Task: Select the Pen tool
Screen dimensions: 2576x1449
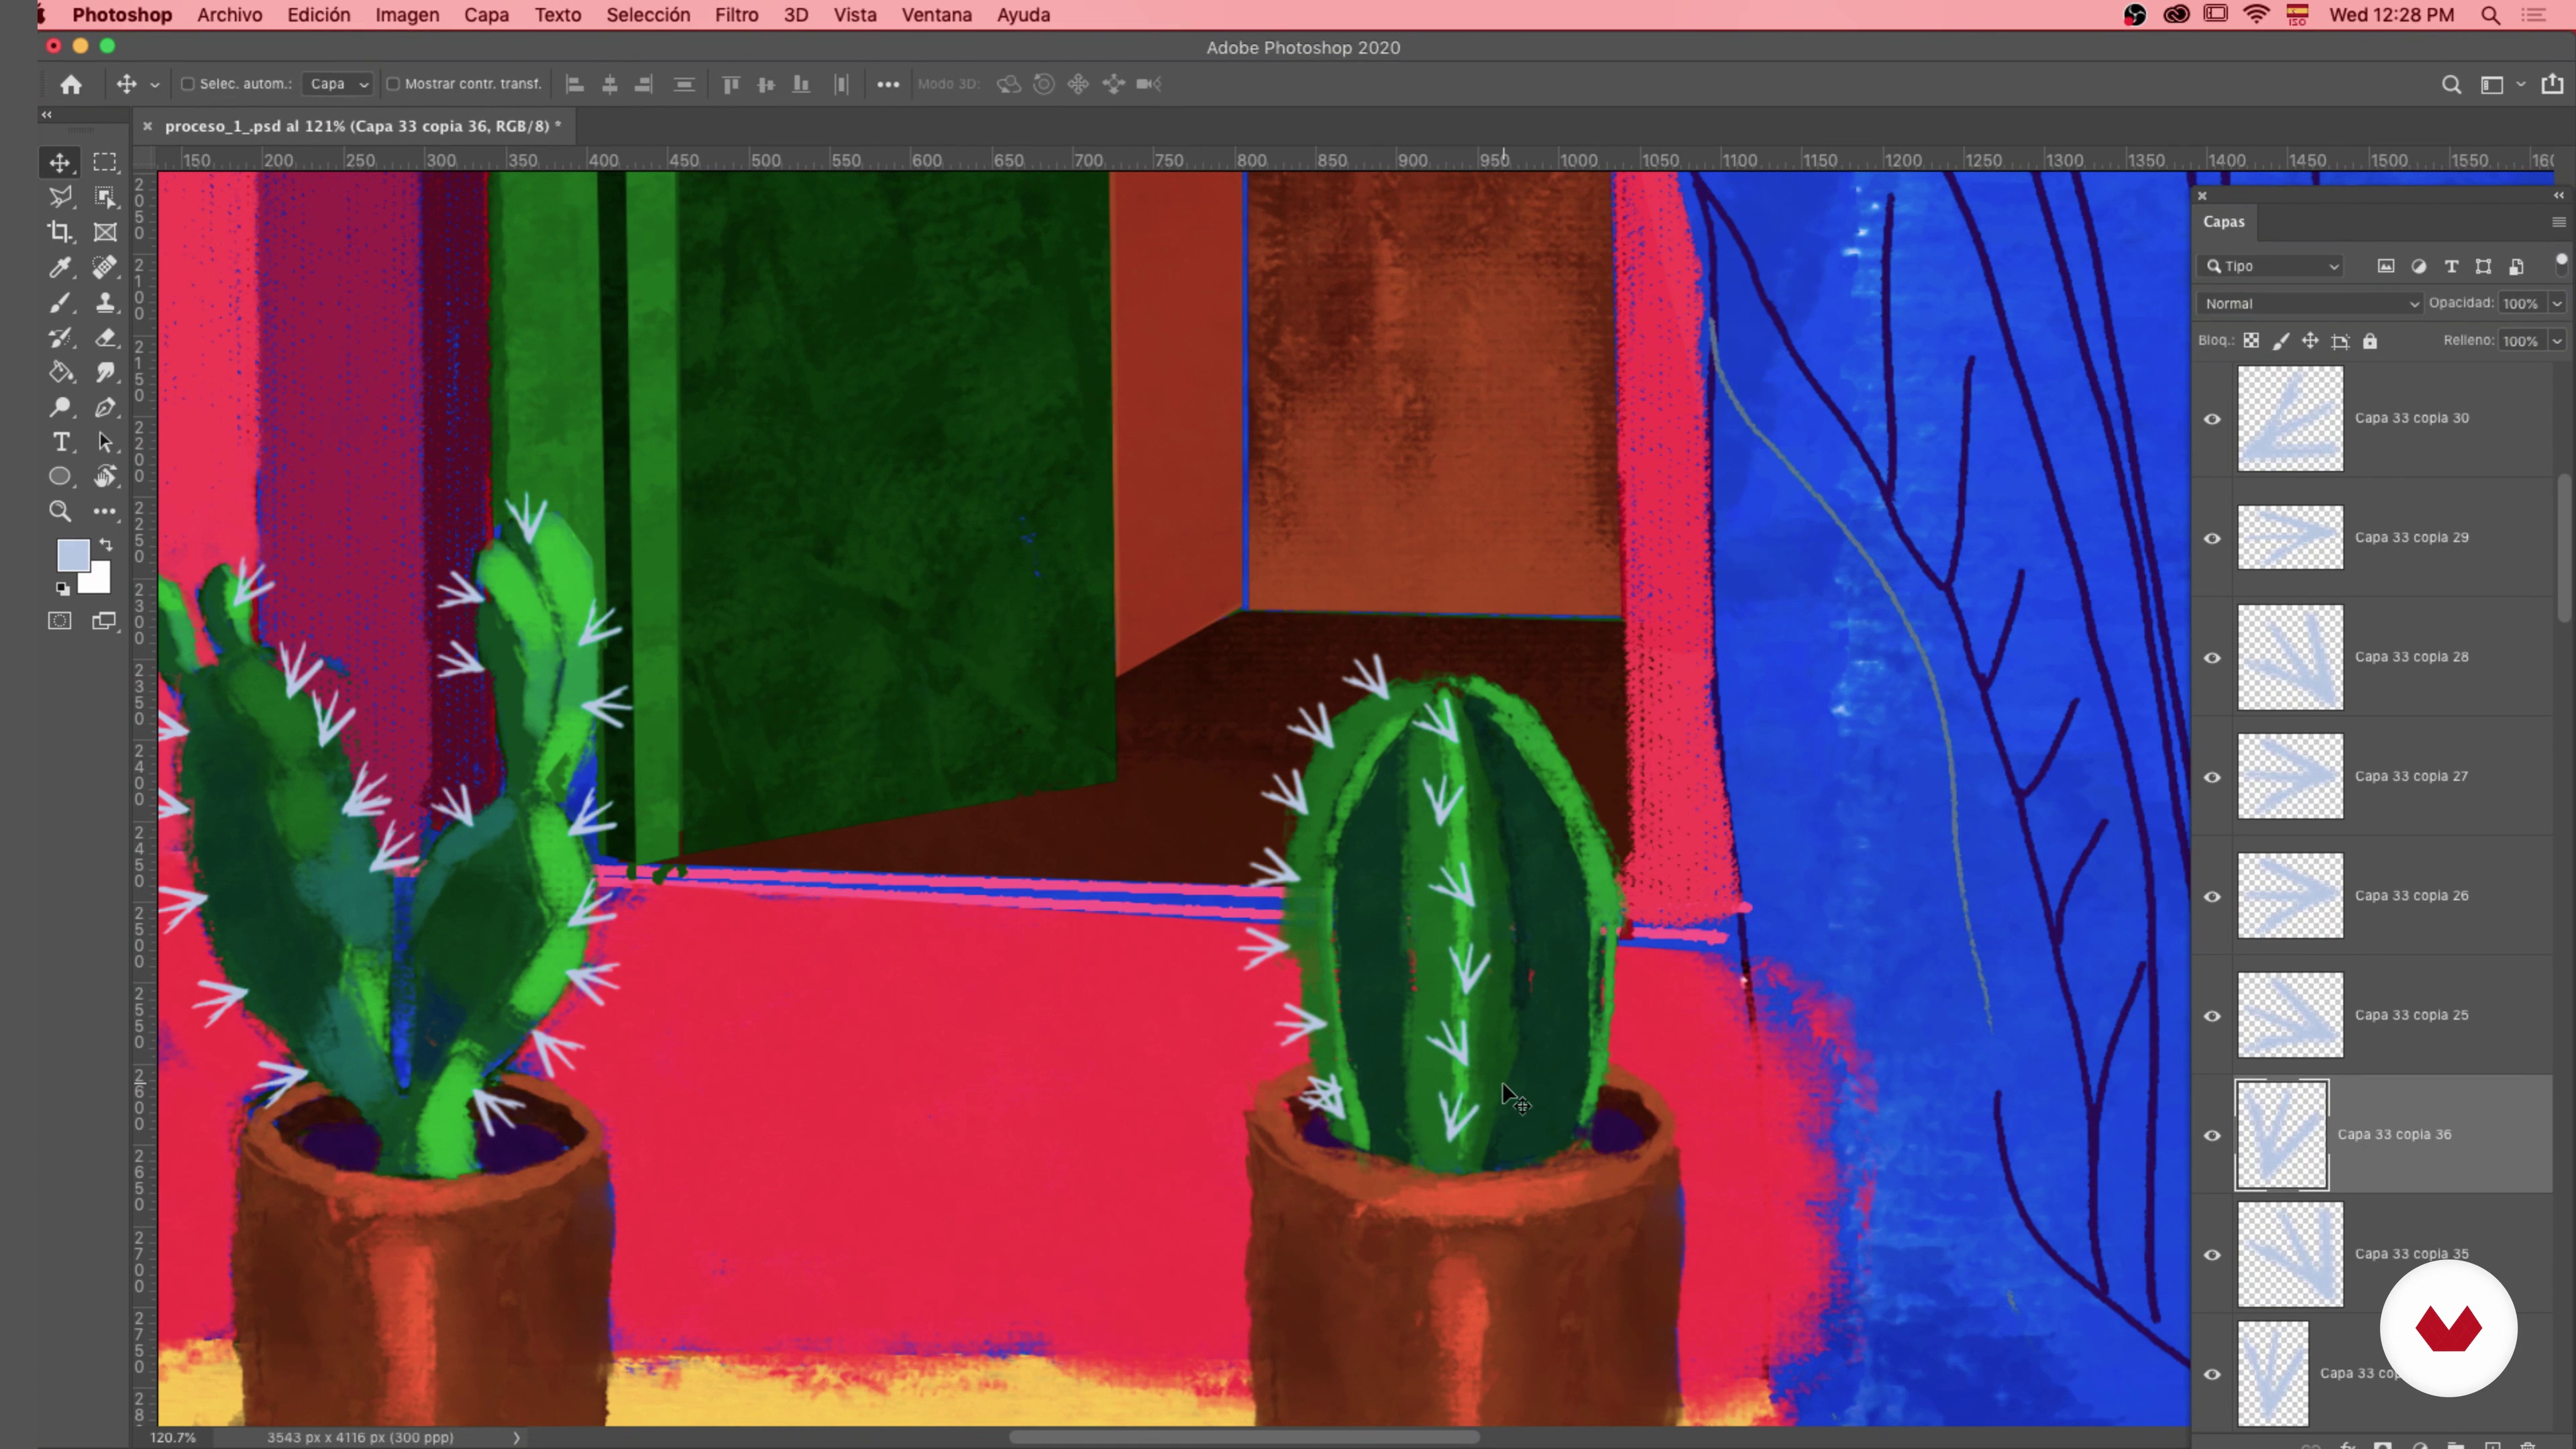Action: 105,407
